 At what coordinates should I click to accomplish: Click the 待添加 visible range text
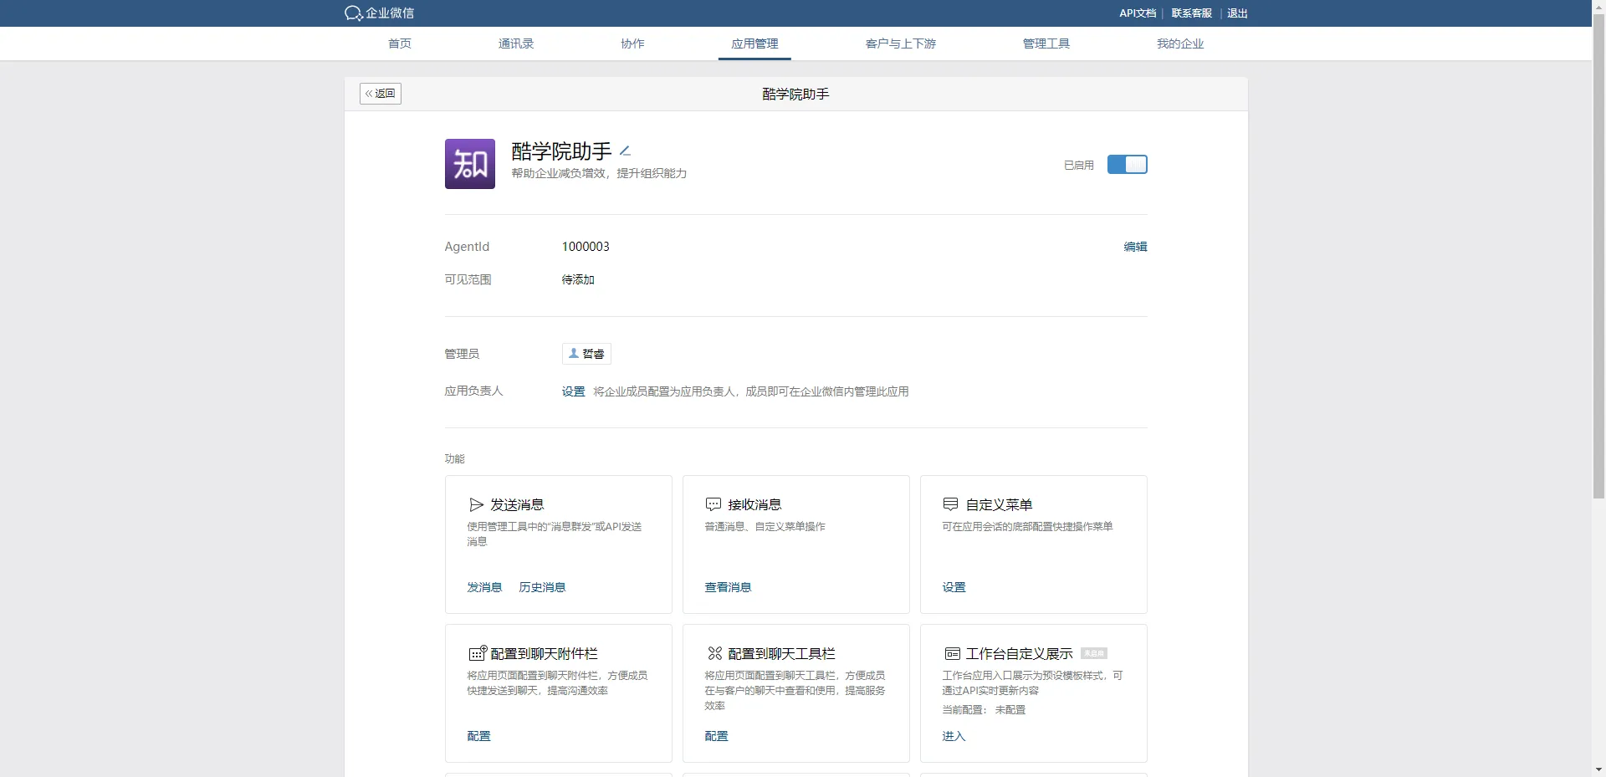pos(578,279)
